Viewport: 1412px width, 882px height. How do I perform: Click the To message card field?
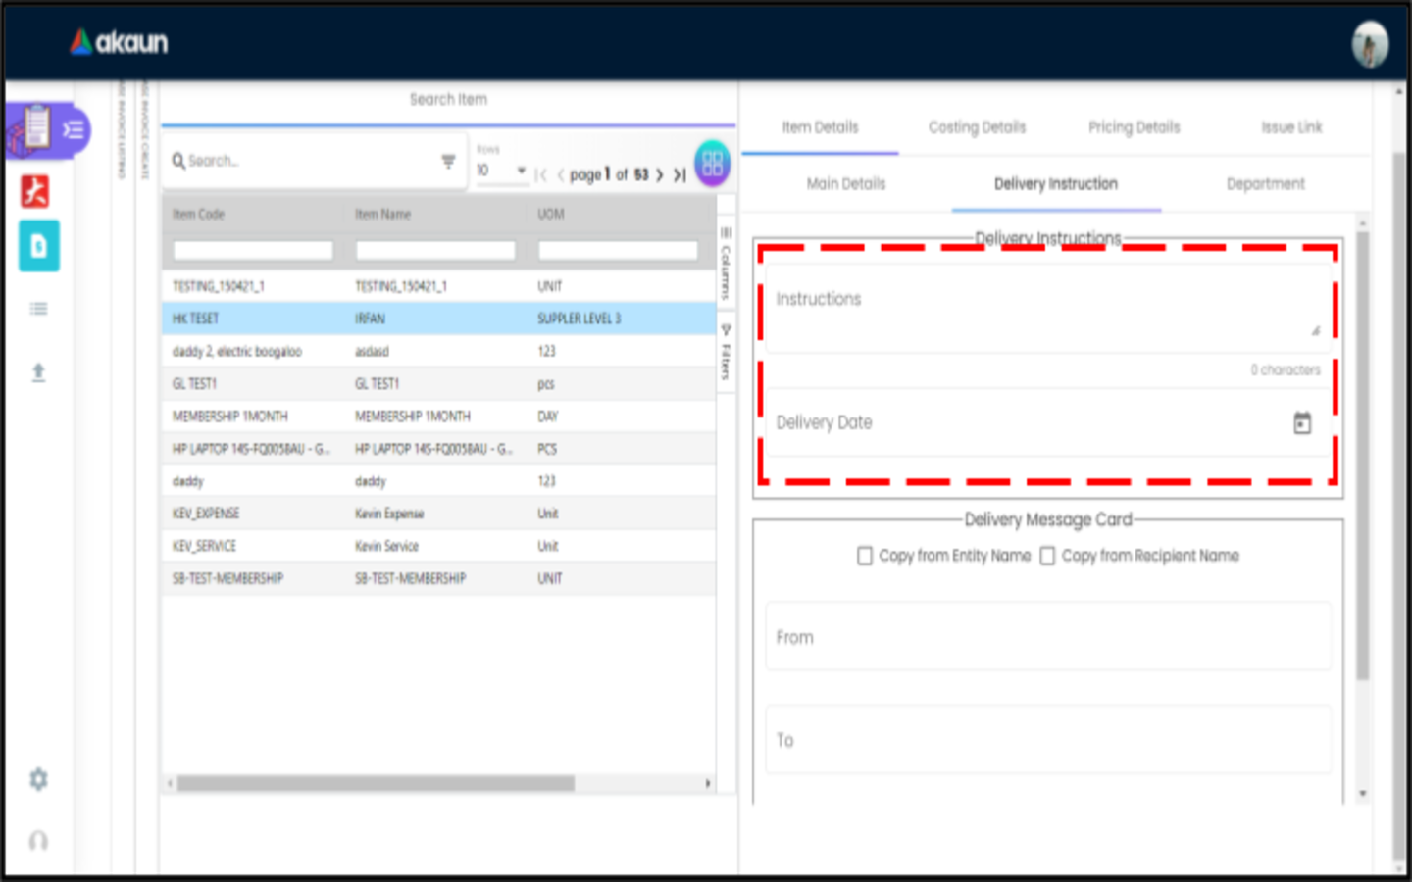[x=1047, y=740]
